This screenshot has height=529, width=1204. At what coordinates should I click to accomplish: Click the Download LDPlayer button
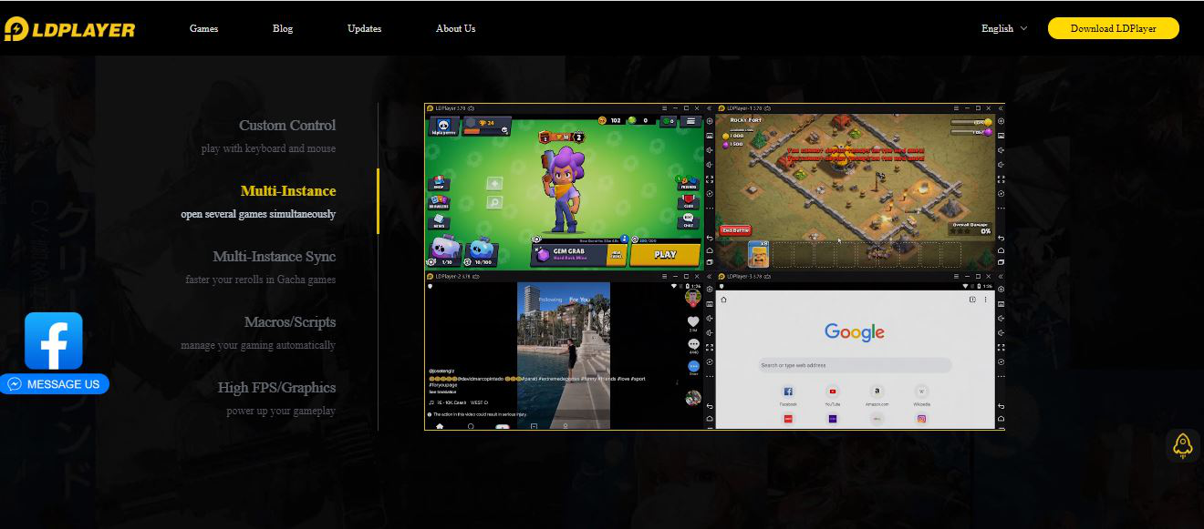(1113, 28)
